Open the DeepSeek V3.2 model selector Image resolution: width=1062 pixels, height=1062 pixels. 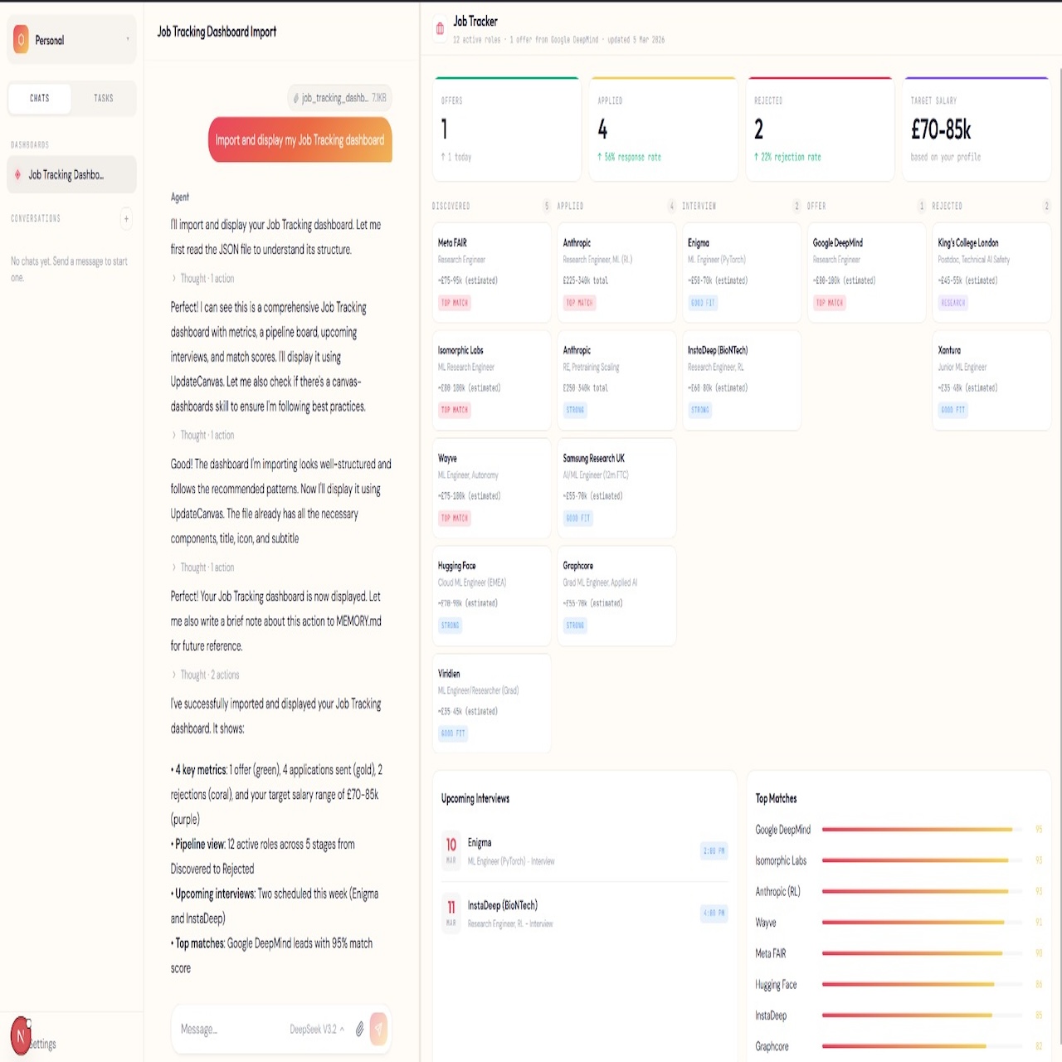(x=317, y=1029)
